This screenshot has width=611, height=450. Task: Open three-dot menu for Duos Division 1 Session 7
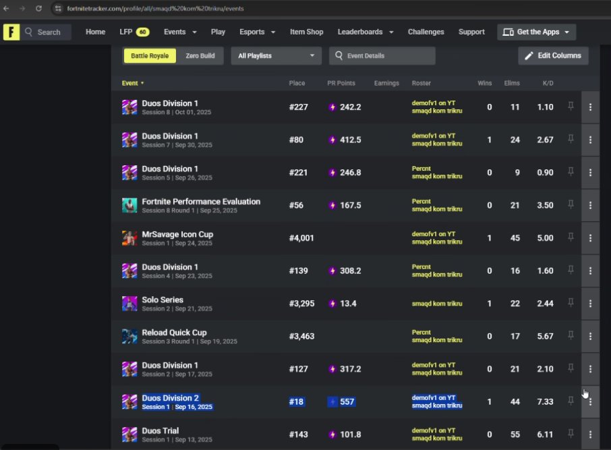(590, 140)
